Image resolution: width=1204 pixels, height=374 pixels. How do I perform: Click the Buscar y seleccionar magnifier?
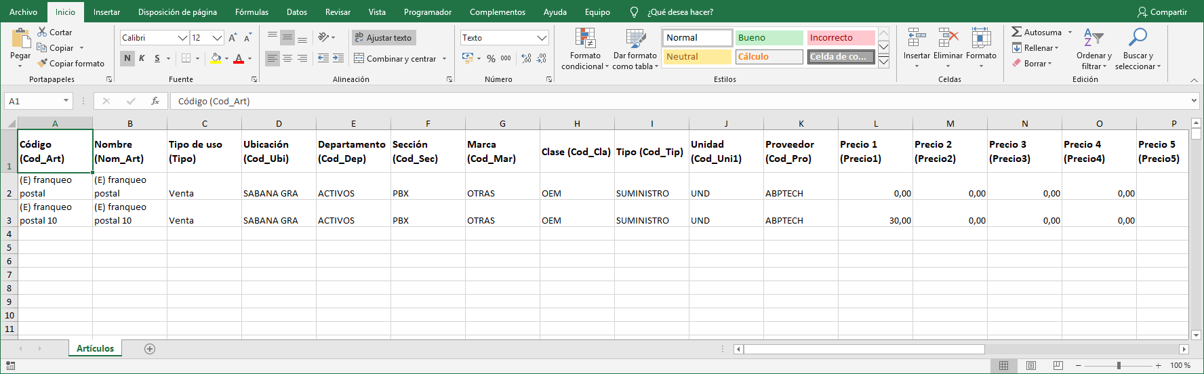[1138, 39]
